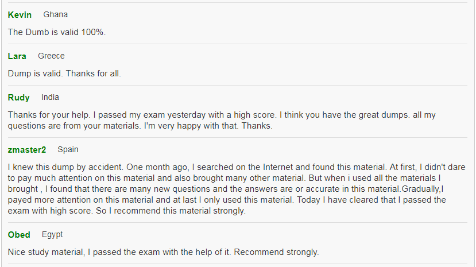Click Obed's review "Nice study material"
Image resolution: width=476 pixels, height=267 pixels.
pyautogui.click(x=163, y=252)
